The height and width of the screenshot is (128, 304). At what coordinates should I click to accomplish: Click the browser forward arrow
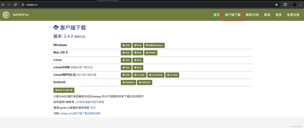(x=9, y=5)
